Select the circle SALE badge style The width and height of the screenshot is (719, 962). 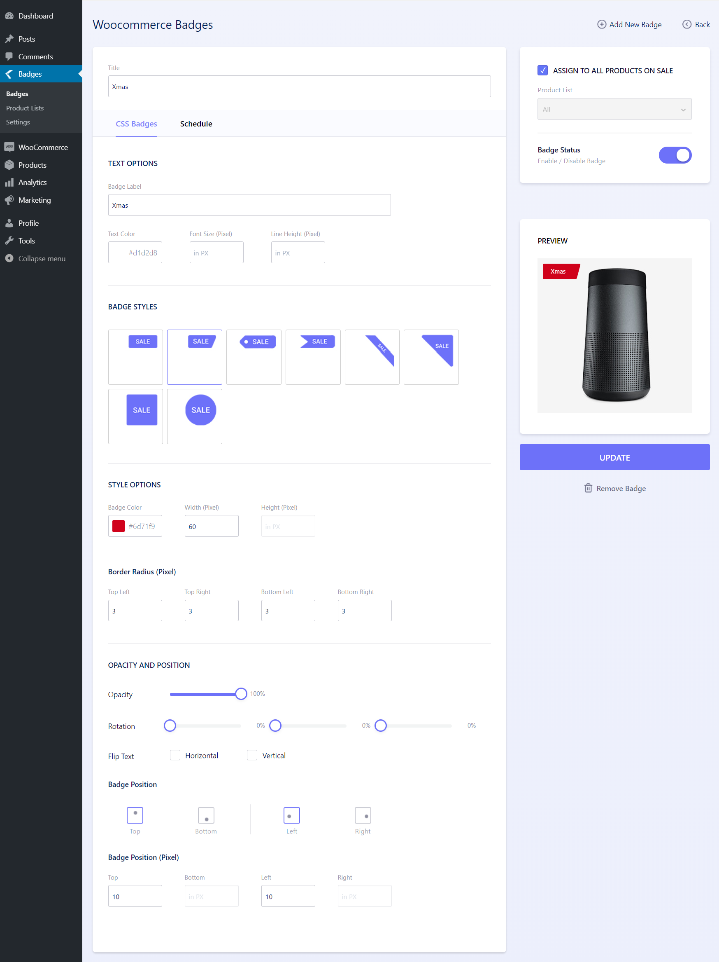tap(195, 416)
